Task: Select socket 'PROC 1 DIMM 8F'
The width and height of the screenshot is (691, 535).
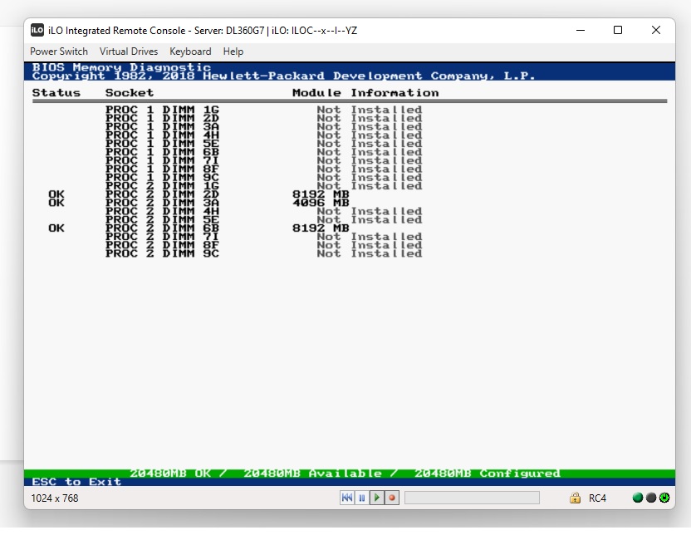Action: tap(162, 169)
